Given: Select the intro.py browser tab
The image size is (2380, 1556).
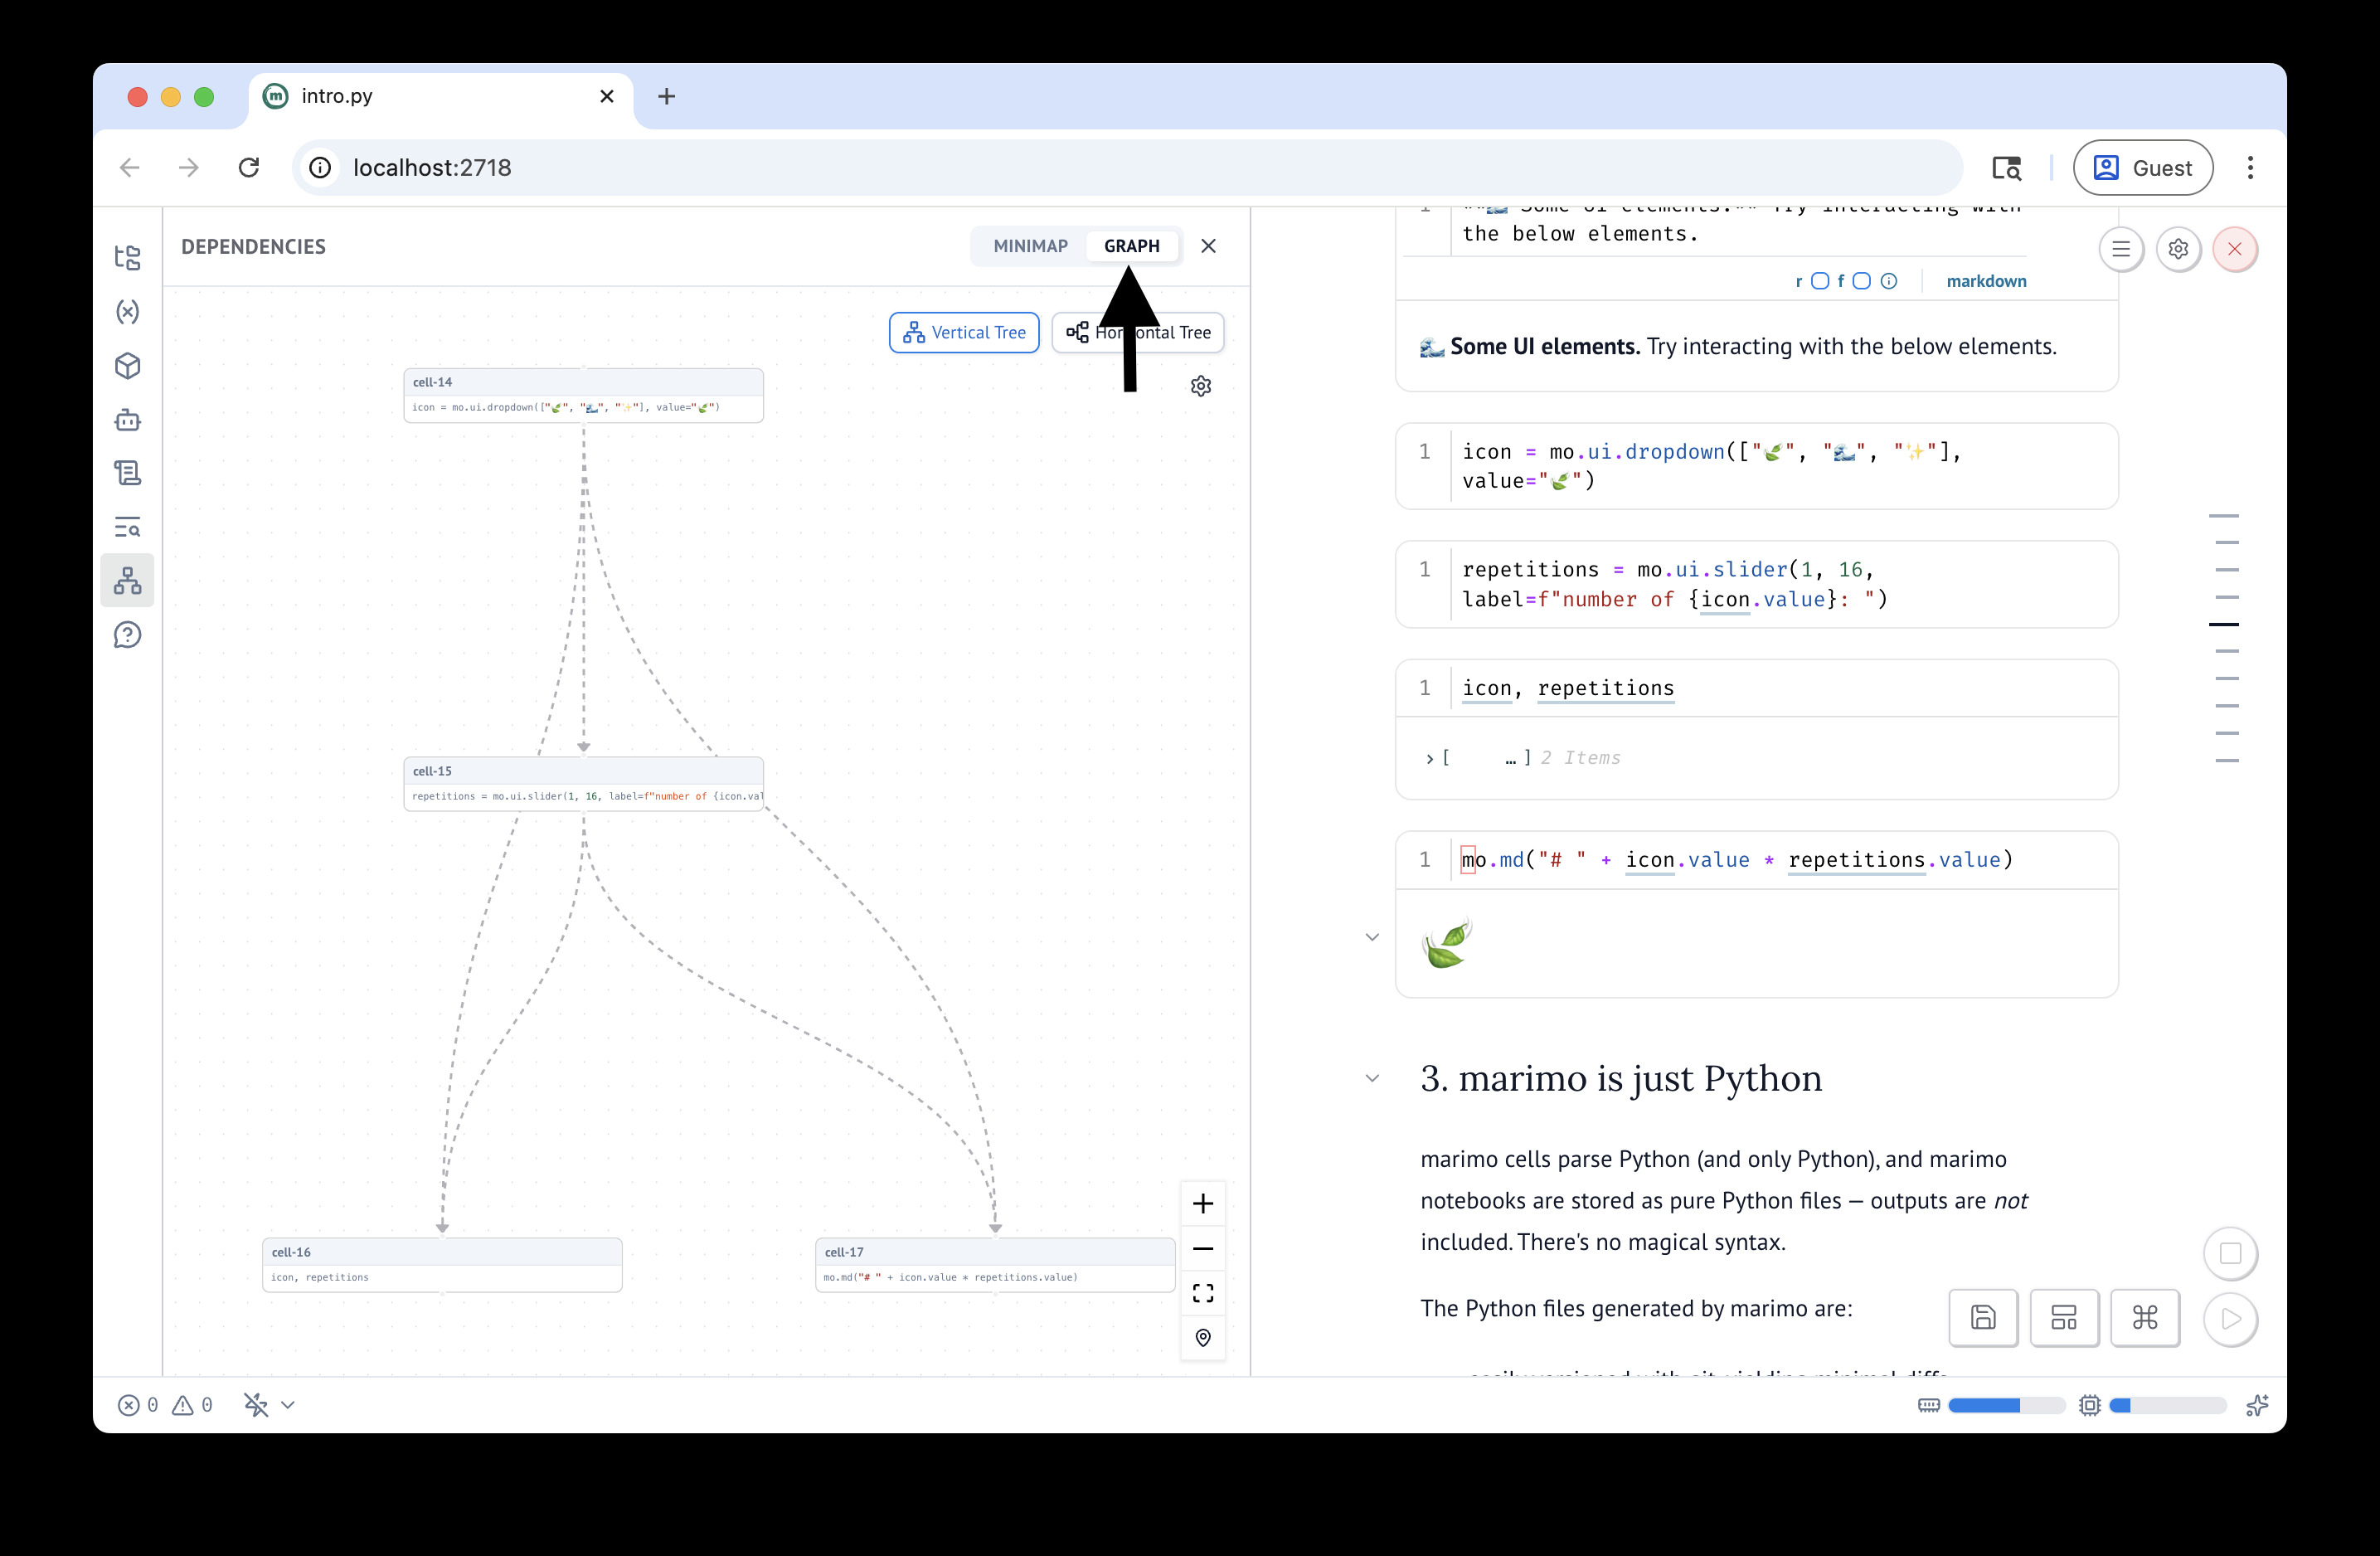Looking at the screenshot, I should point(337,95).
